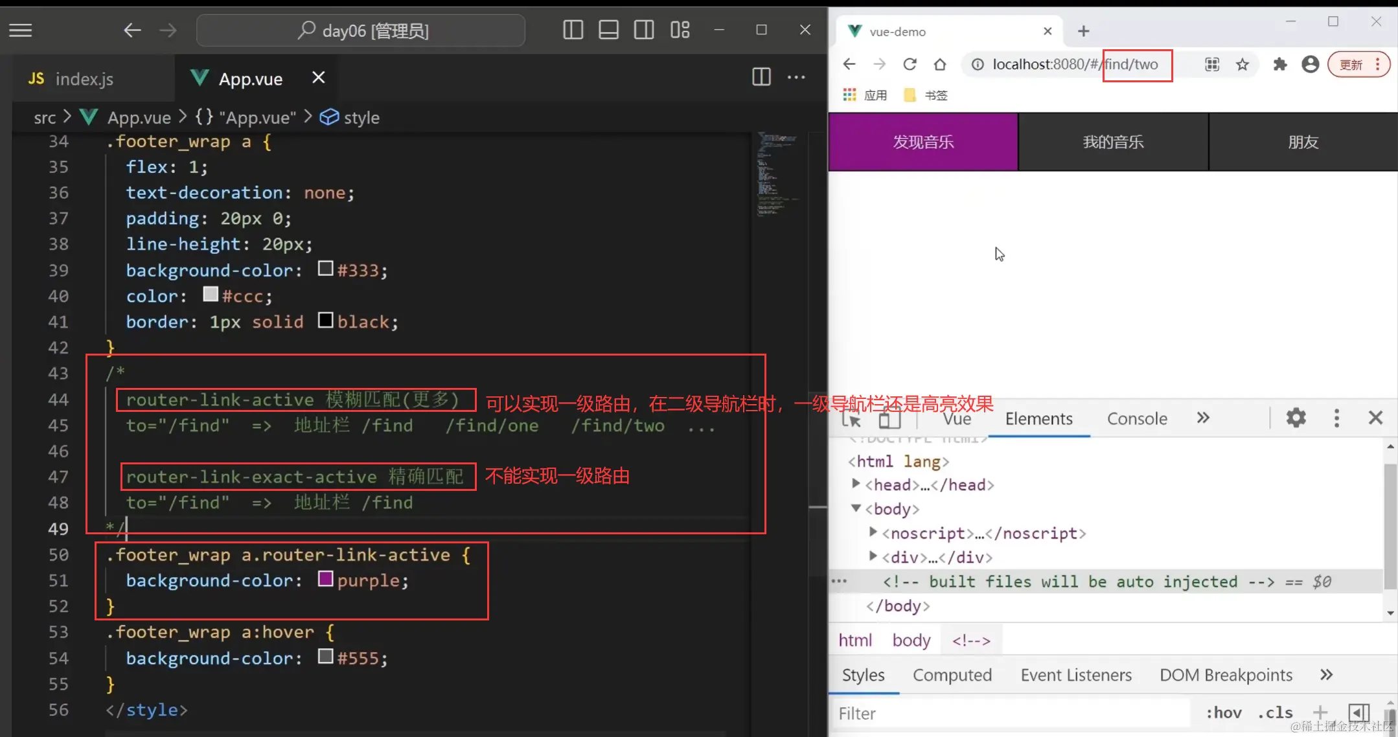Expand the div element node
This screenshot has height=737, width=1398.
pyautogui.click(x=873, y=556)
